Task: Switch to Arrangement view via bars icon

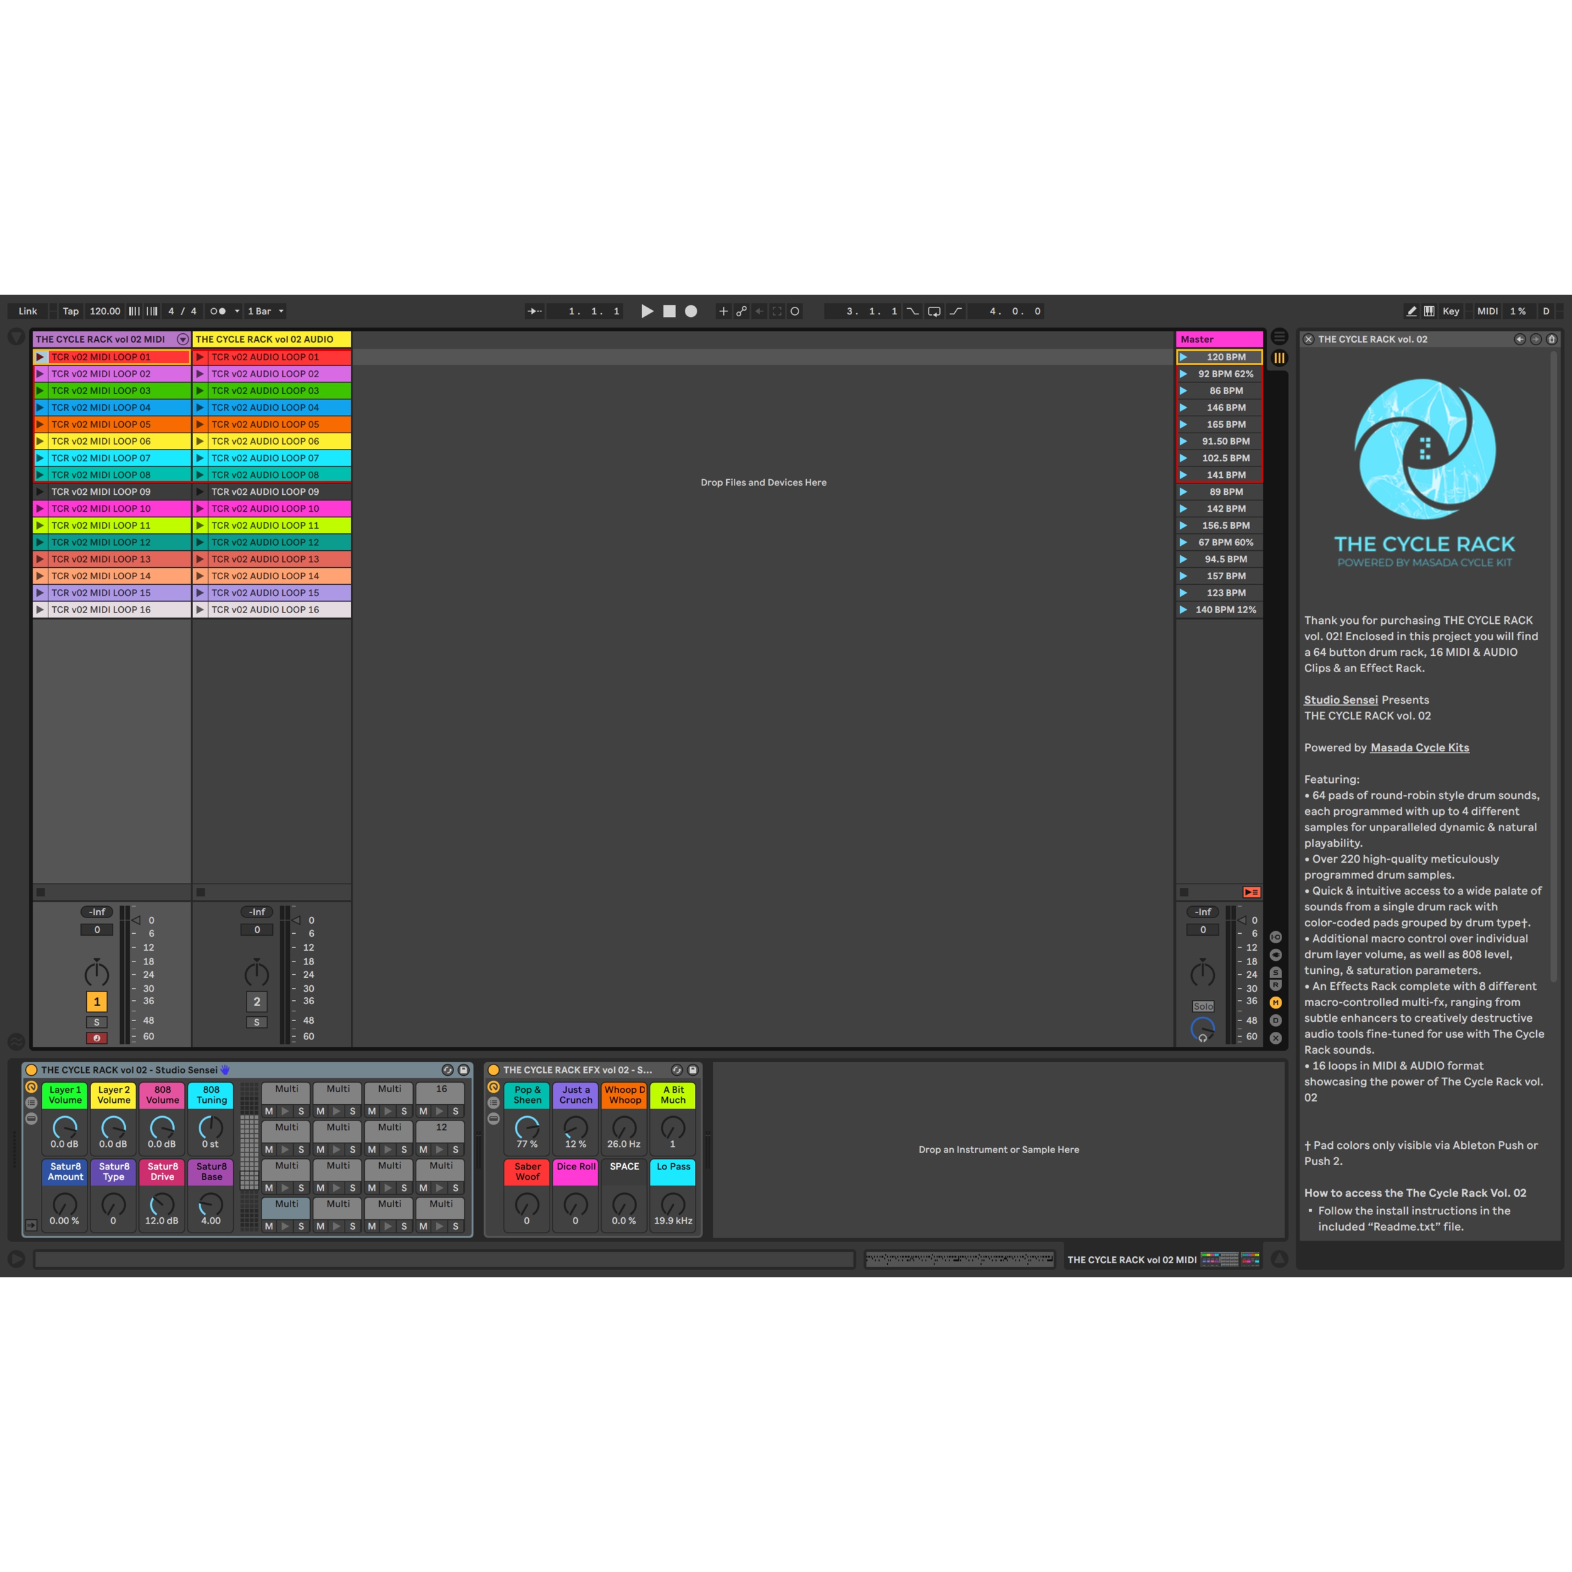Action: [x=1279, y=336]
